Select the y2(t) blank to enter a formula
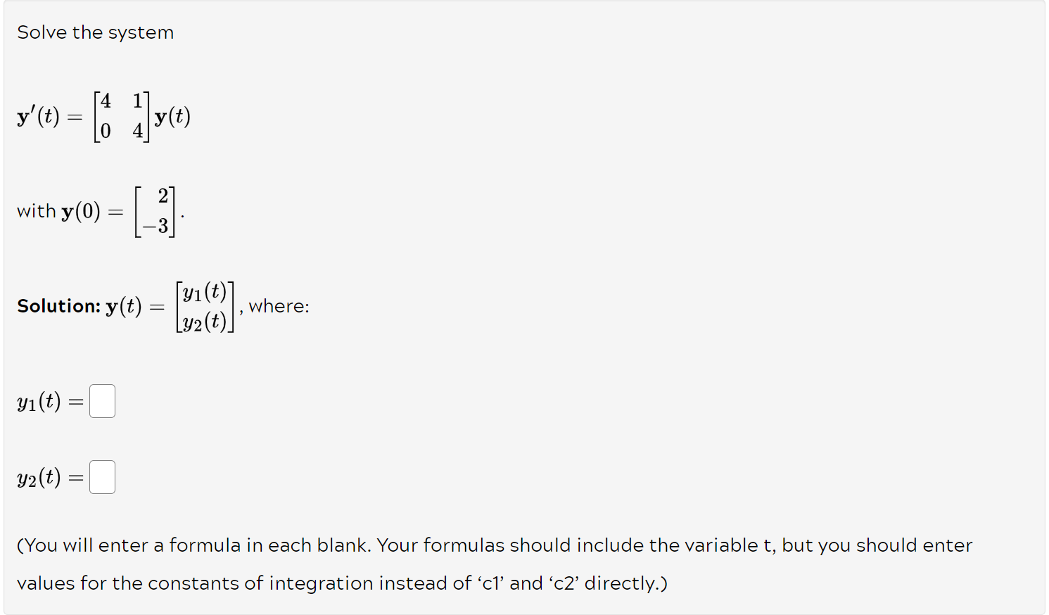Image resolution: width=1049 pixels, height=615 pixels. [102, 476]
